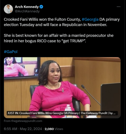Visit the @ArchKennedy handle link

tap(27, 11)
